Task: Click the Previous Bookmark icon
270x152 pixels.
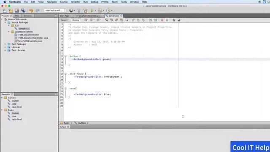Action: pyautogui.click(x=133, y=20)
